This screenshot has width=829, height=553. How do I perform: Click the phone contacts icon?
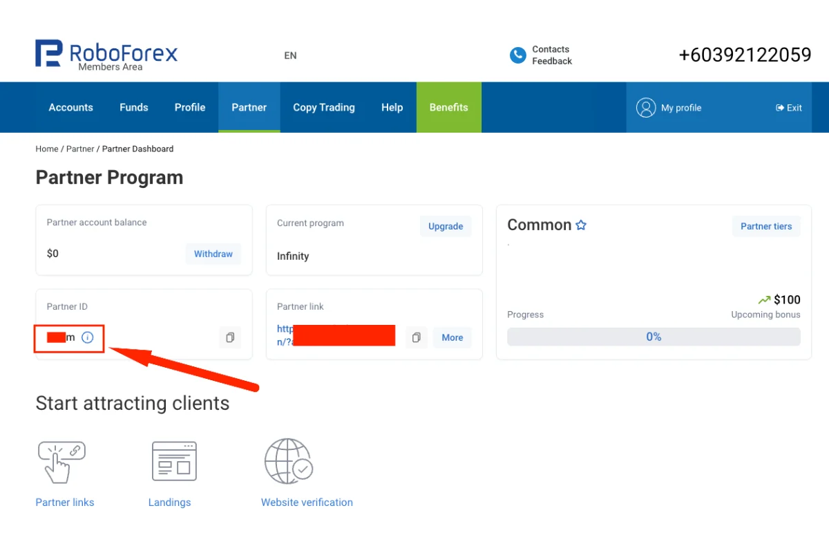(x=517, y=55)
